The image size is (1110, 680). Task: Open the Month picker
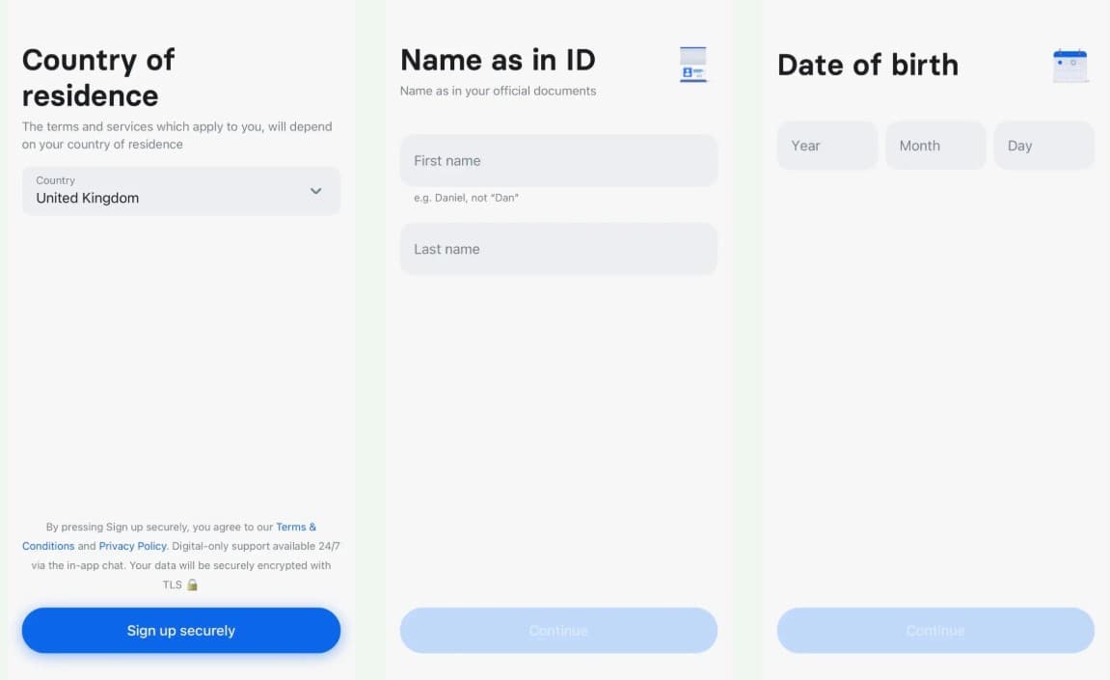[934, 145]
